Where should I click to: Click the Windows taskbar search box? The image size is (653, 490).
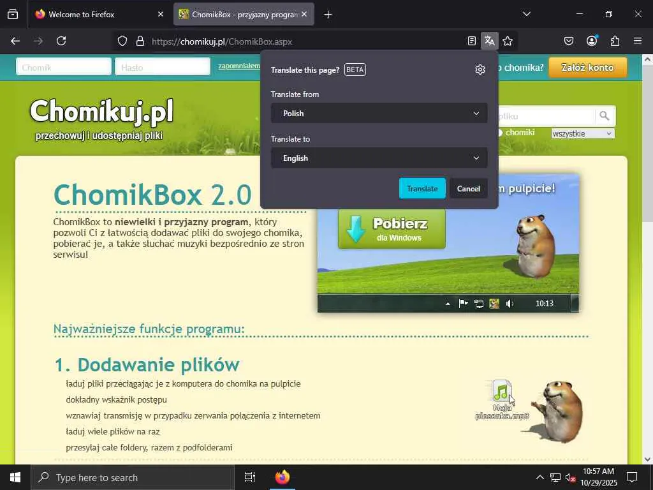[x=133, y=477]
